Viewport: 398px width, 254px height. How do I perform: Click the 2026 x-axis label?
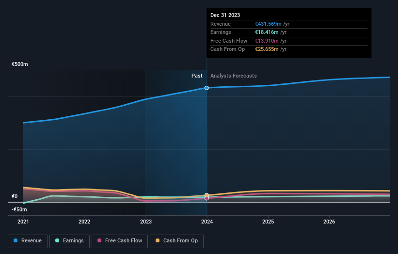(x=329, y=222)
